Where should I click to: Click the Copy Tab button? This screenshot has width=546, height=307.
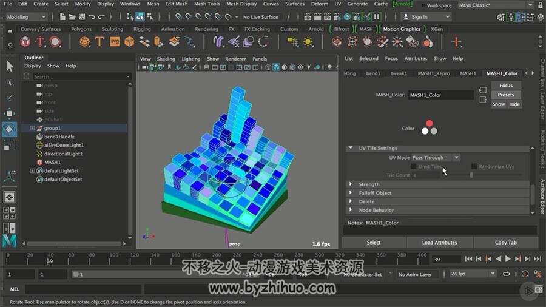point(505,243)
